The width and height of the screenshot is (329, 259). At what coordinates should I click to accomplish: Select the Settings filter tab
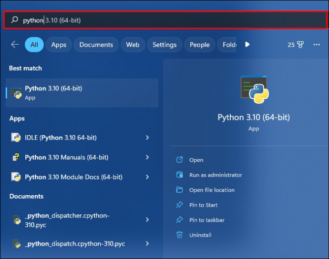[164, 45]
